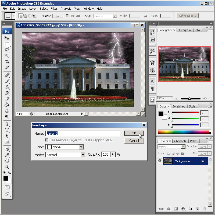Select the Notes tool
215x215 pixels.
tap(7, 149)
